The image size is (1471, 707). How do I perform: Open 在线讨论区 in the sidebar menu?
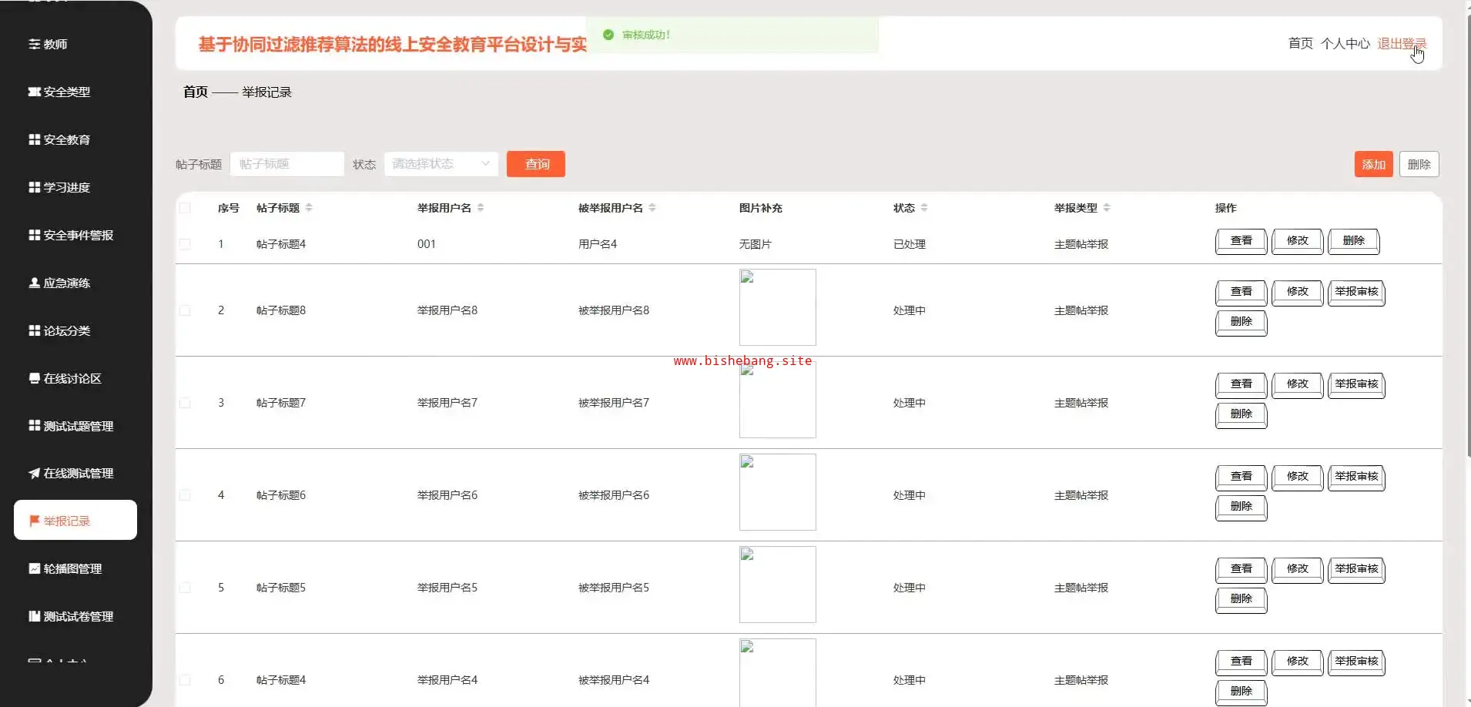click(75, 379)
